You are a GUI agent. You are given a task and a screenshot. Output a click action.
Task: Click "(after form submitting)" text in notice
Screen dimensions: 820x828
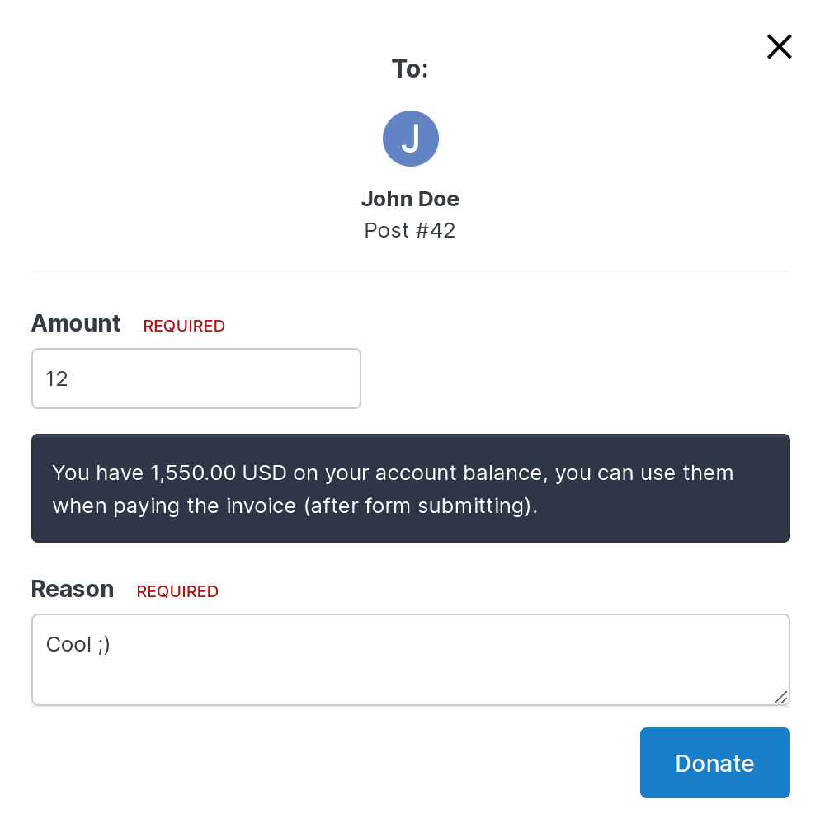tap(421, 506)
